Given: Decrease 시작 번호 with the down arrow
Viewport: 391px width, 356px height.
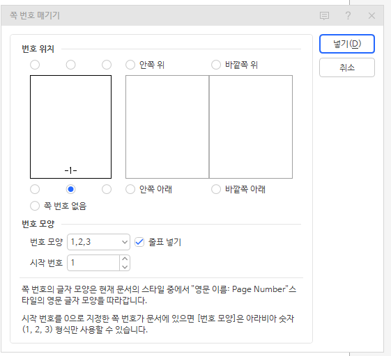Looking at the screenshot, I should click(125, 267).
